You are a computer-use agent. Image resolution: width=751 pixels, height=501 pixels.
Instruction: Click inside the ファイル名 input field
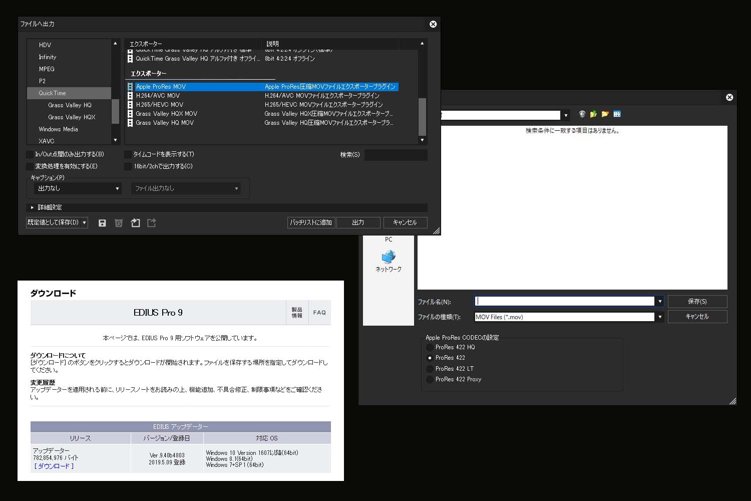point(551,301)
